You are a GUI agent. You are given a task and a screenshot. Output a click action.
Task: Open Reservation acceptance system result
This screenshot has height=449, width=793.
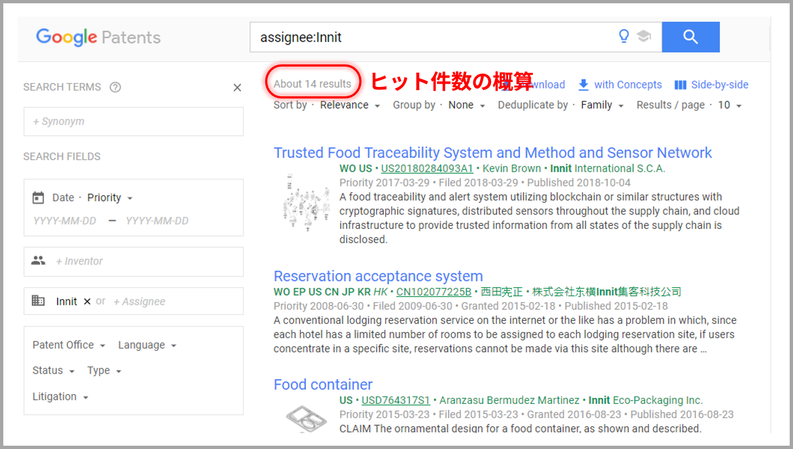[x=378, y=276]
